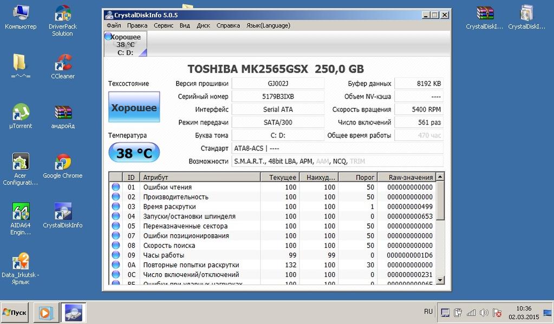Open the Справка menu
This screenshot has width=554, height=324.
[x=228, y=25]
